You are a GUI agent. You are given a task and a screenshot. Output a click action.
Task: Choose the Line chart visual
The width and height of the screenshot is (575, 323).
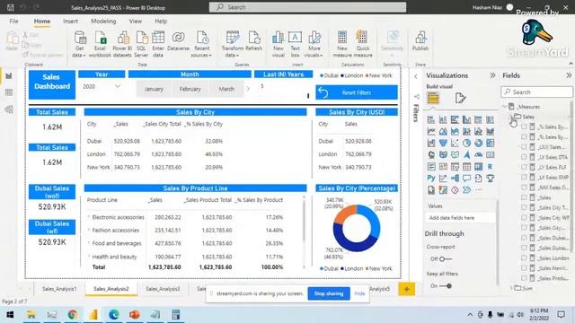point(431,132)
